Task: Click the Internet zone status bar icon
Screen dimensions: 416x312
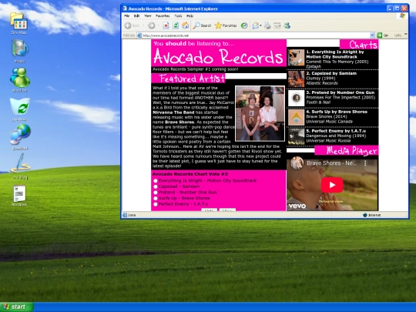Action: coord(365,215)
